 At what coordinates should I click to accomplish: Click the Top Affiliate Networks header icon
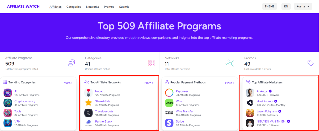[86, 82]
